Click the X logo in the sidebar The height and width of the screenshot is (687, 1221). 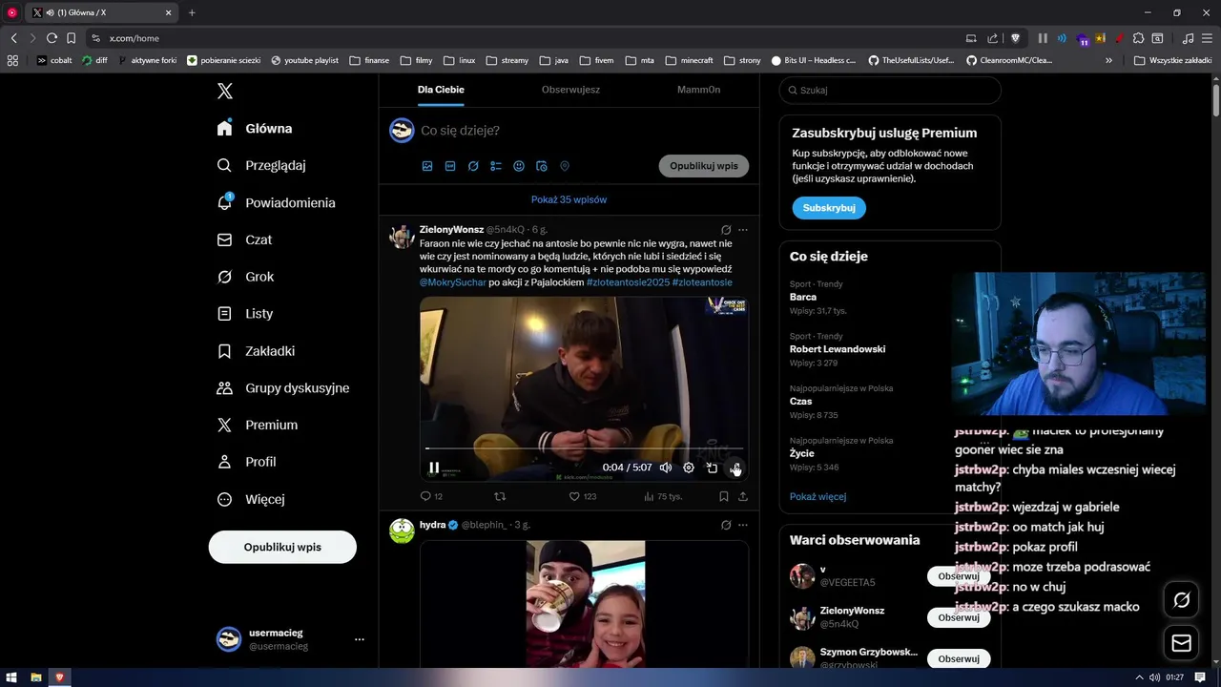[x=225, y=91]
